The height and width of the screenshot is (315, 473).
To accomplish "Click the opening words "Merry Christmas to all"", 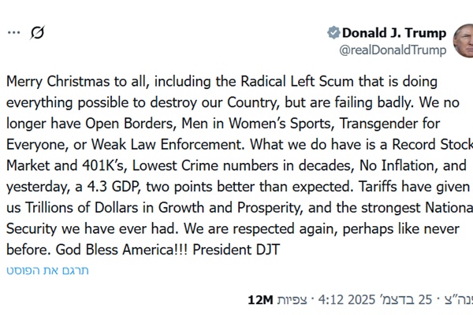I will click(x=67, y=82).
